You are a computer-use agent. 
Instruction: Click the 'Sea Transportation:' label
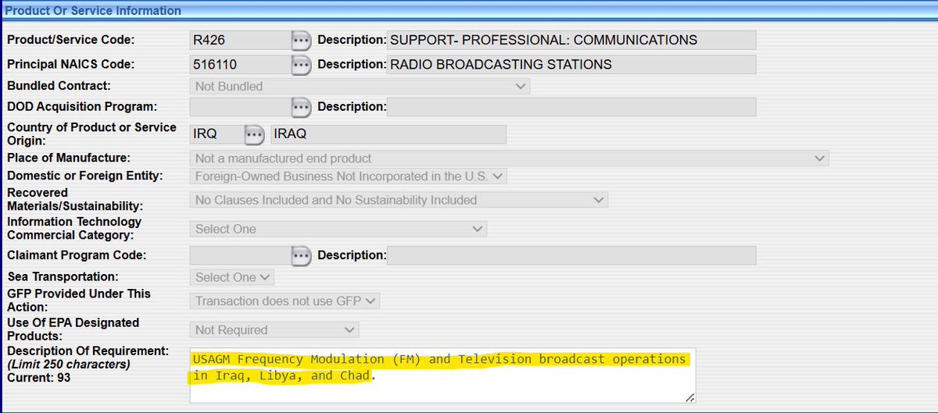(x=63, y=277)
